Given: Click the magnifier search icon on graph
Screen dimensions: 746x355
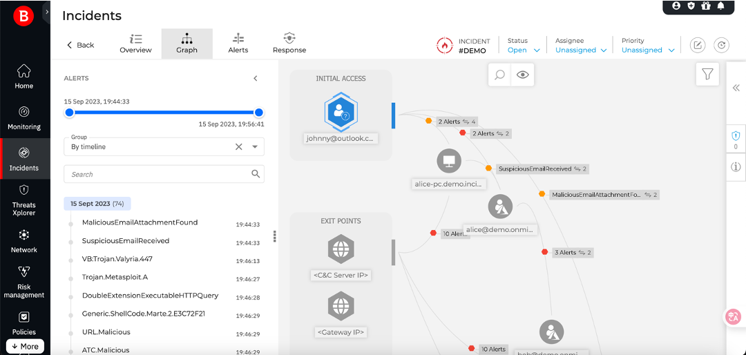Looking at the screenshot, I should tap(499, 75).
